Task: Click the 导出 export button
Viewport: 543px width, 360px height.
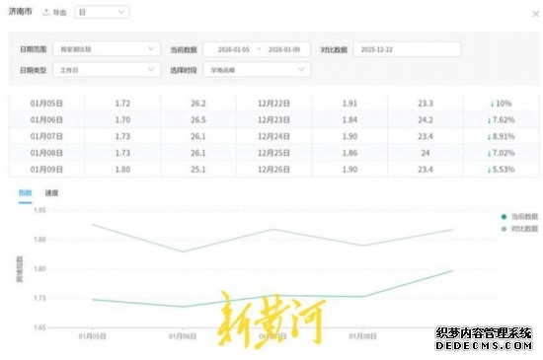Action: [x=54, y=13]
